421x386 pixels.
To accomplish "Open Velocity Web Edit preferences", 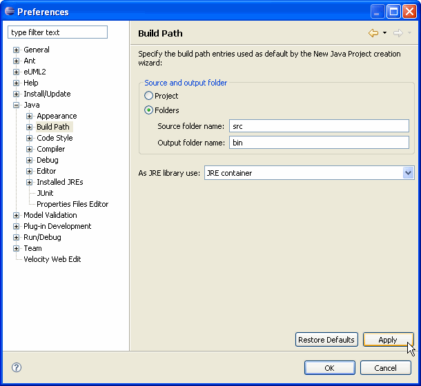I will coord(52,259).
